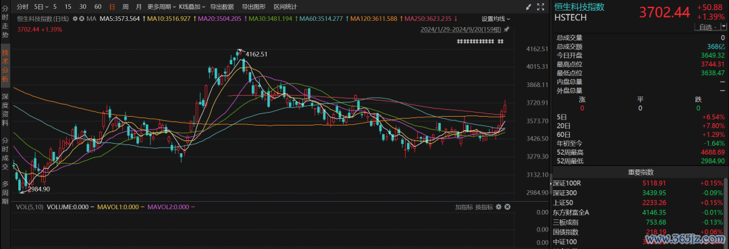The width and height of the screenshot is (729, 249).
Task: Expand the 更多周期 dropdown
Action: tap(161, 7)
